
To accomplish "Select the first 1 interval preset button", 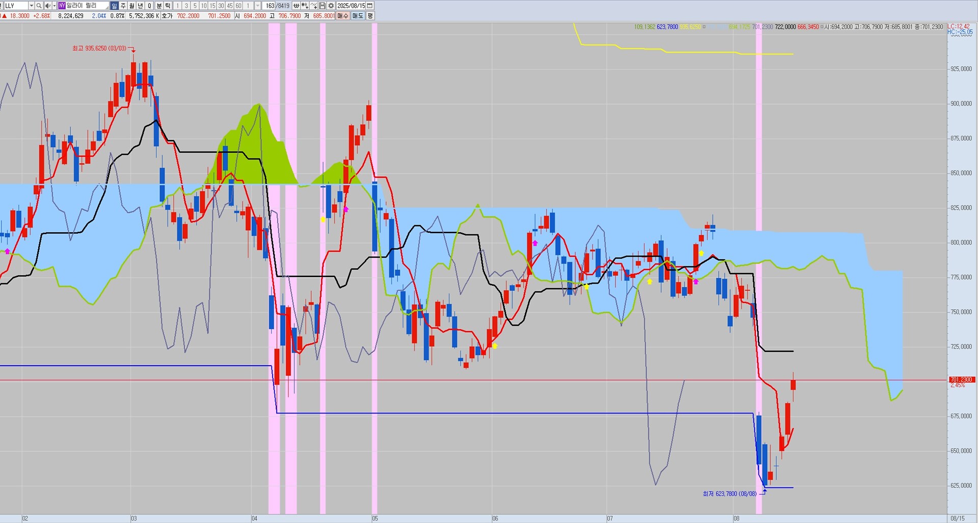I will click(x=177, y=6).
